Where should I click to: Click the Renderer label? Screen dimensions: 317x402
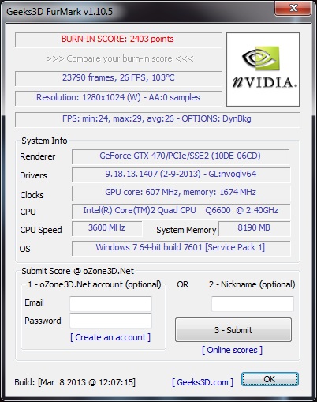coord(38,156)
